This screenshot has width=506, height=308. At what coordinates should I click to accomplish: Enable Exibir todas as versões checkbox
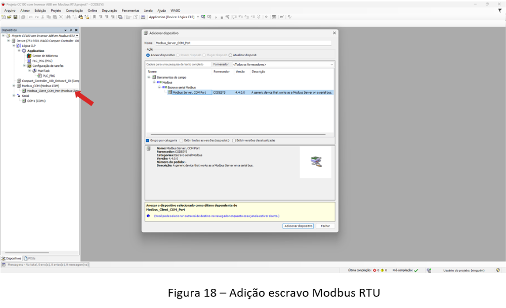182,140
